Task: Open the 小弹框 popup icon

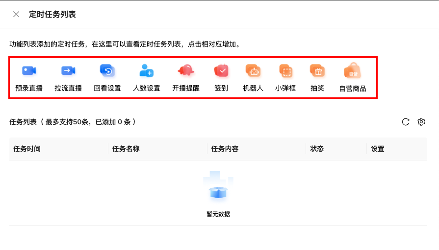Action: click(x=285, y=71)
